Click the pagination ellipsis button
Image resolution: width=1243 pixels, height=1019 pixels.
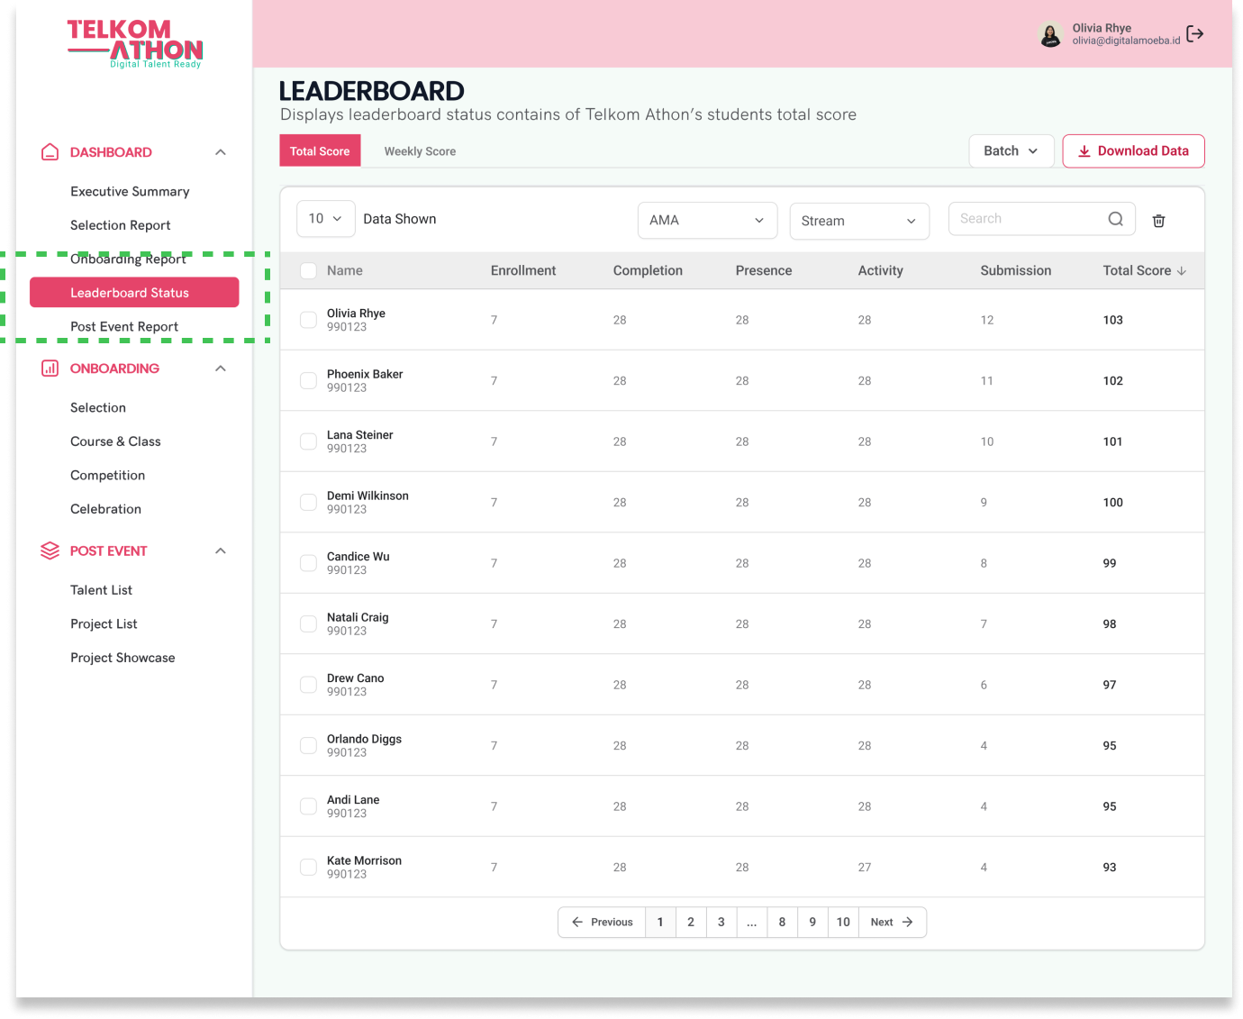751,922
